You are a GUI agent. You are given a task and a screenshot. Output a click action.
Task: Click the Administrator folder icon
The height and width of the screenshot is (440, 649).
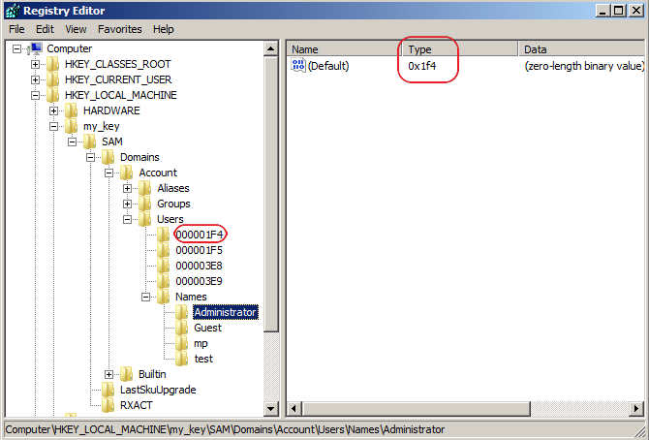click(x=182, y=312)
